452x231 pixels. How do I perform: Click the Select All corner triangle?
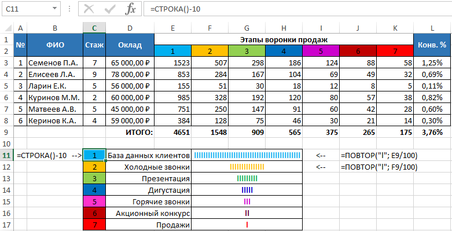point(8,28)
